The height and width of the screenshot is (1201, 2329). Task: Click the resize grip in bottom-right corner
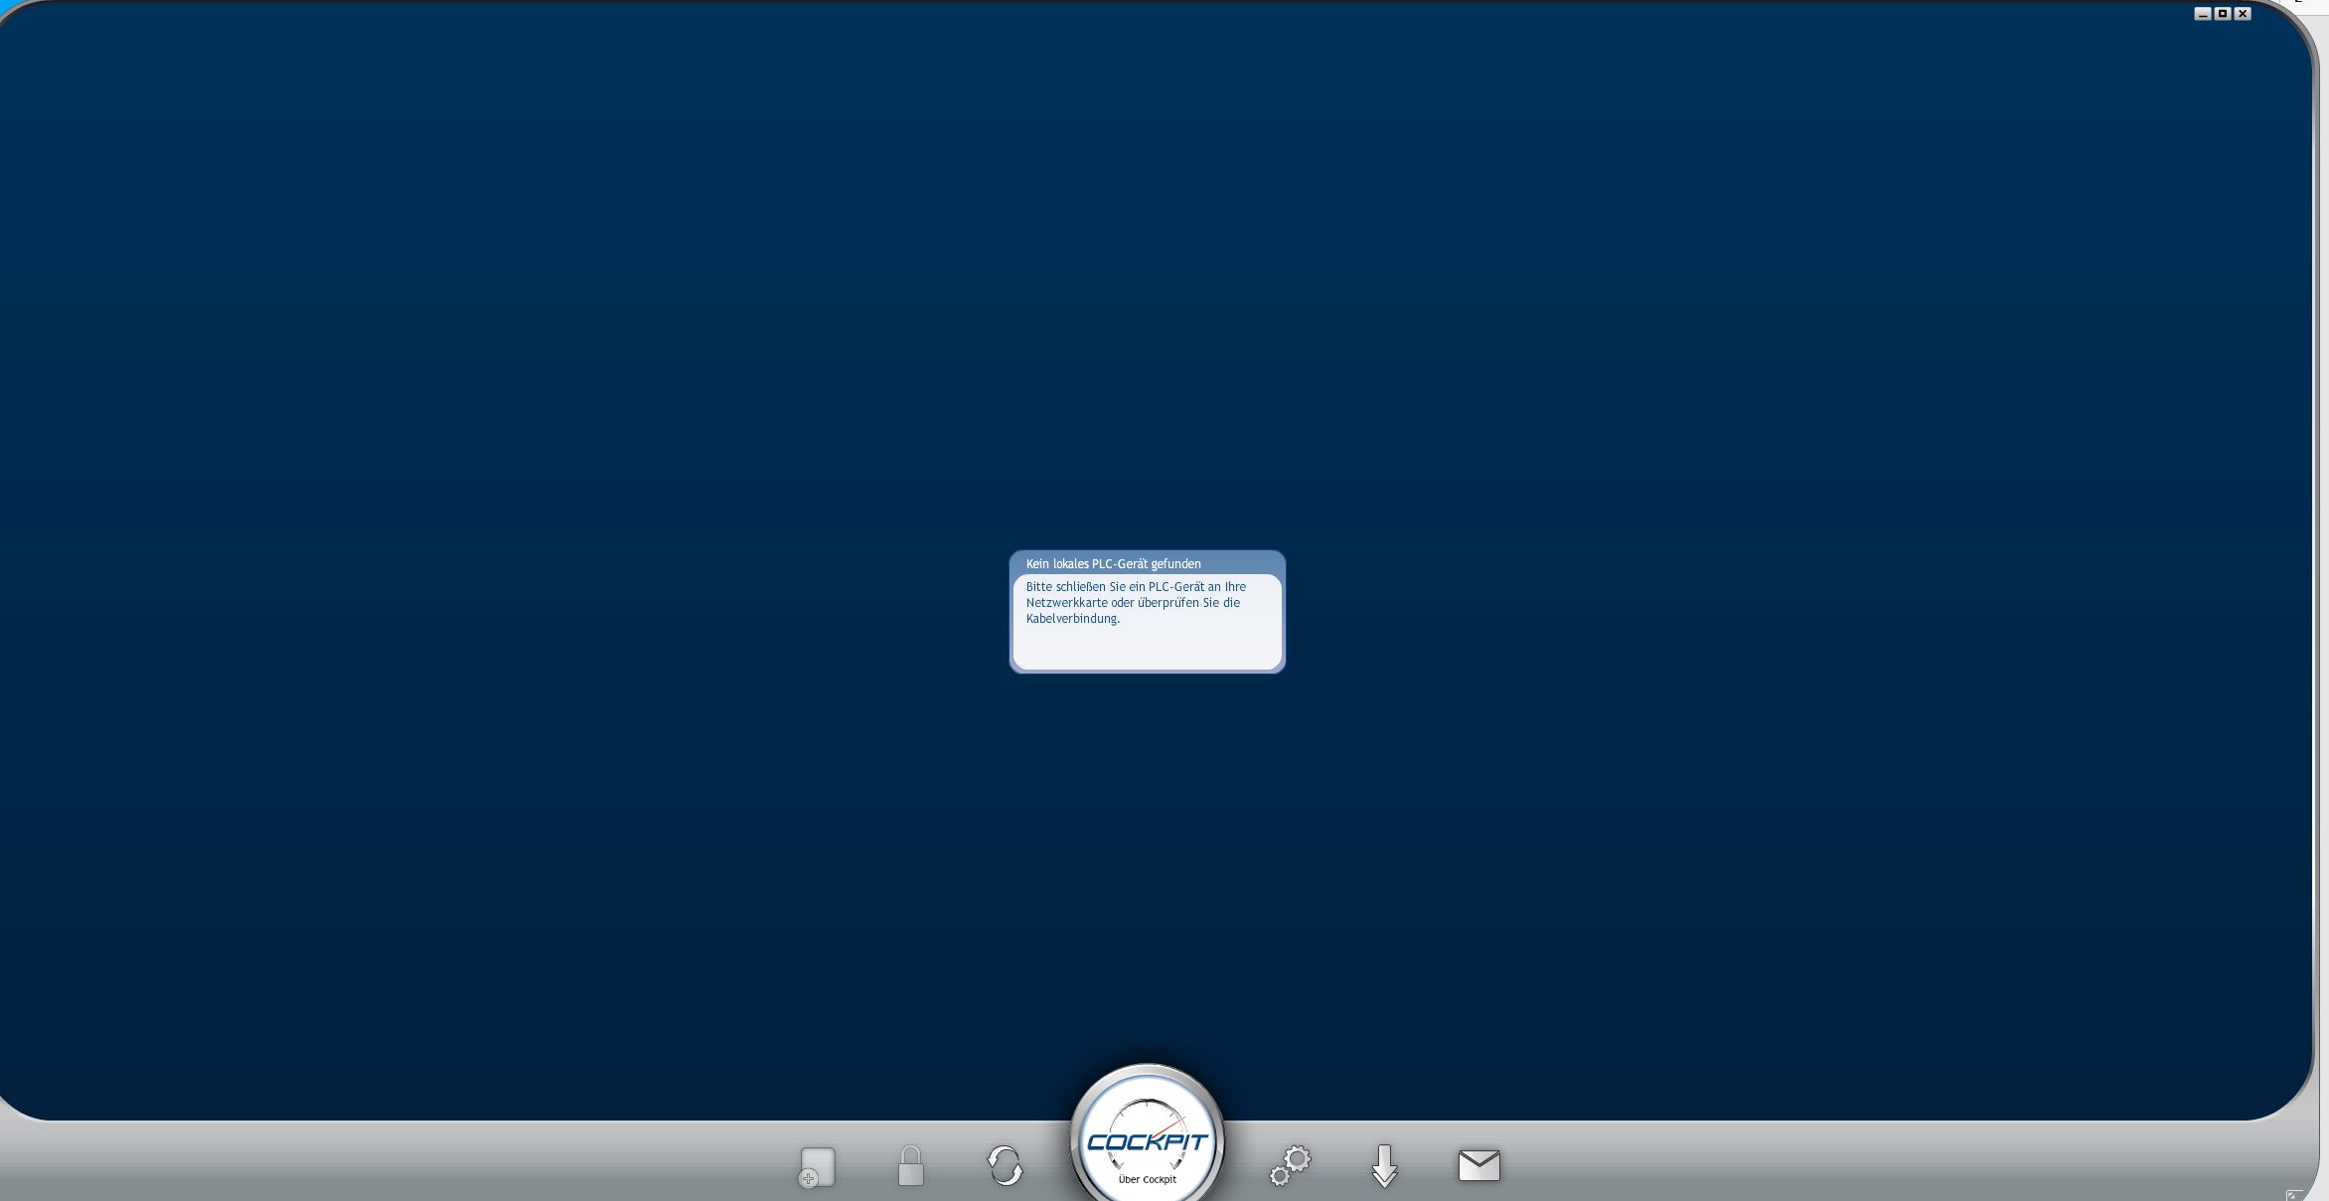click(x=2294, y=1194)
